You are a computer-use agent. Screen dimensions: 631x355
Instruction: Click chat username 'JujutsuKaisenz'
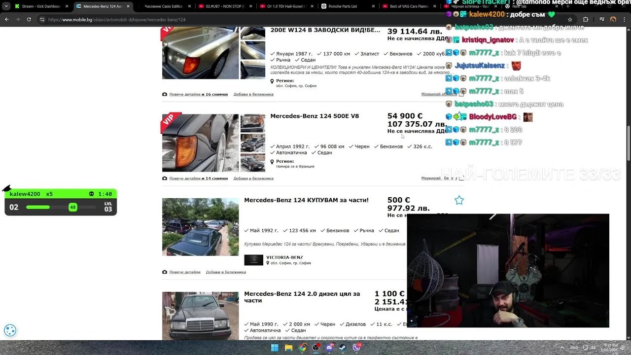pyautogui.click(x=479, y=66)
